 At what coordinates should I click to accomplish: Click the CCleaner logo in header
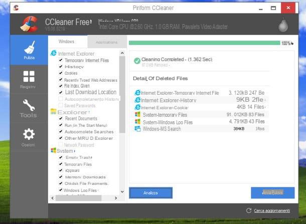(x=29, y=24)
